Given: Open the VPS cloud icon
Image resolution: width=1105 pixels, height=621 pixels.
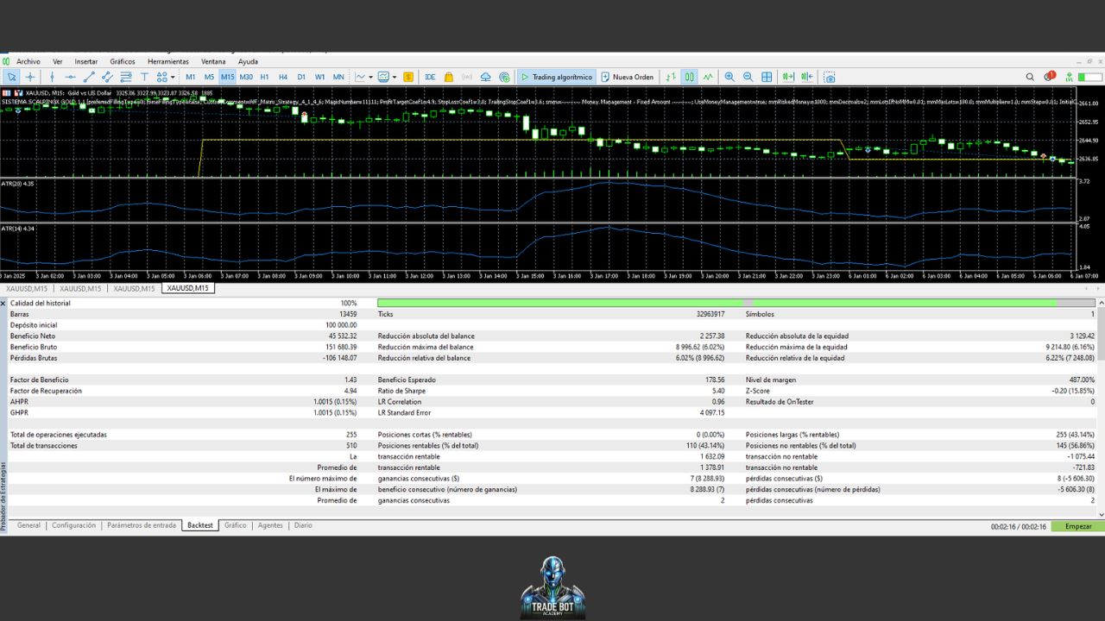Looking at the screenshot, I should point(486,77).
